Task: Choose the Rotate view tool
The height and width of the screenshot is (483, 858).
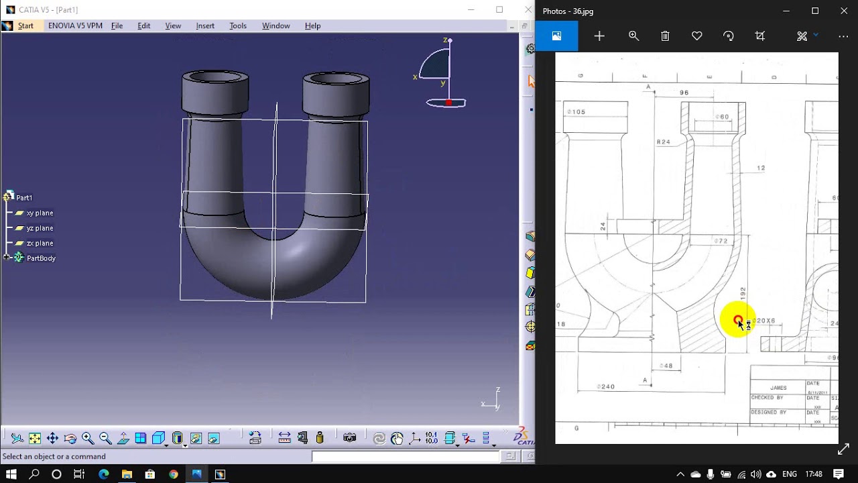Action: click(70, 438)
